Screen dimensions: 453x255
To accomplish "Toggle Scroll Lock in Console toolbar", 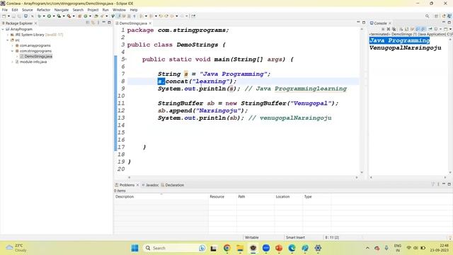I will tap(406, 29).
